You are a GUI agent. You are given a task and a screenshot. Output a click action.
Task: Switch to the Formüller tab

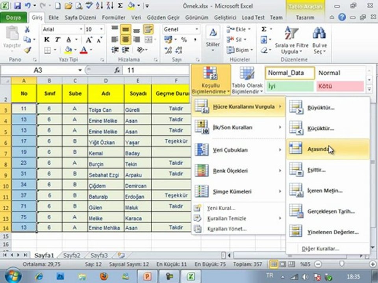[113, 18]
